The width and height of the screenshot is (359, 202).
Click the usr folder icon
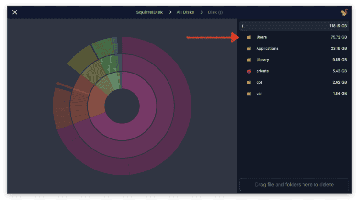pyautogui.click(x=248, y=93)
